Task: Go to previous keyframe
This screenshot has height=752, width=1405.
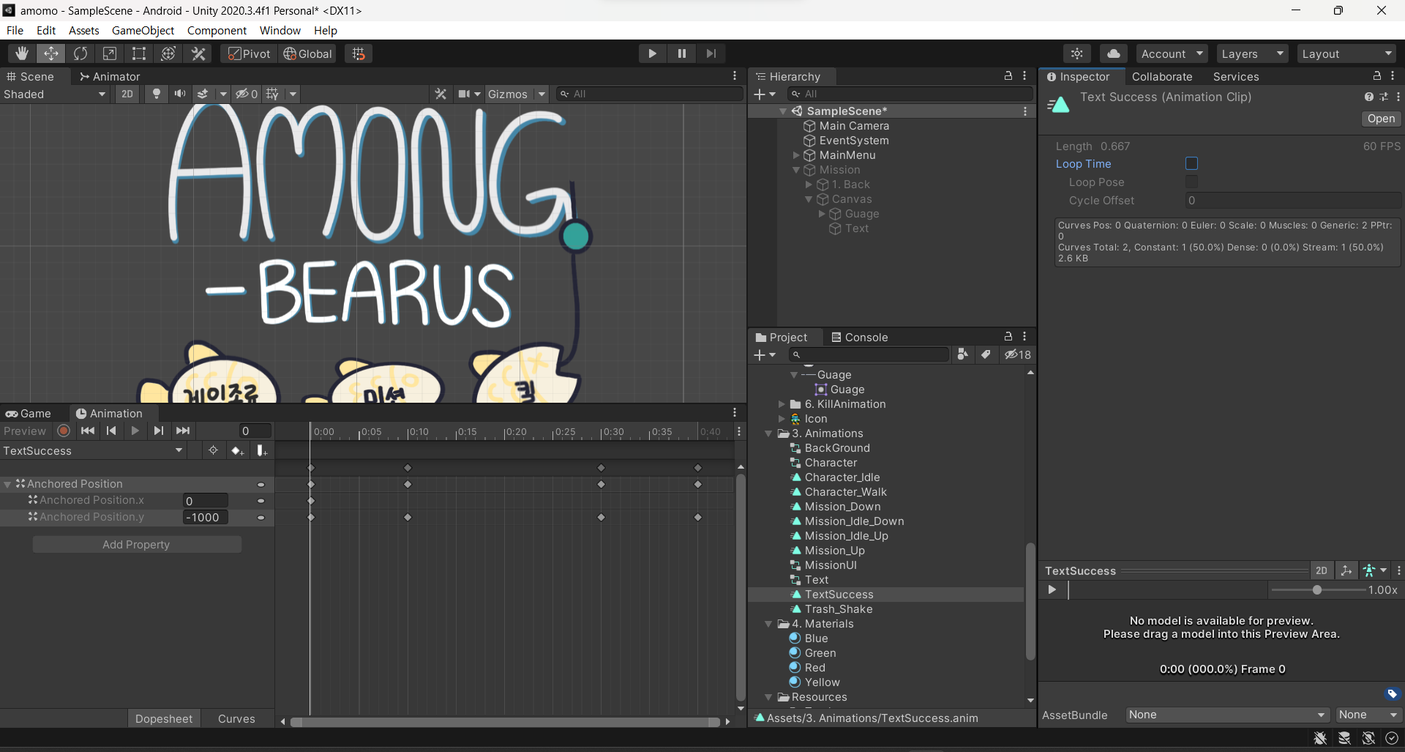Action: pyautogui.click(x=111, y=431)
